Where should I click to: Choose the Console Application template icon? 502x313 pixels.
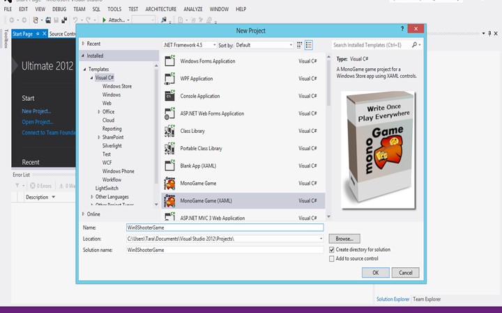click(169, 96)
